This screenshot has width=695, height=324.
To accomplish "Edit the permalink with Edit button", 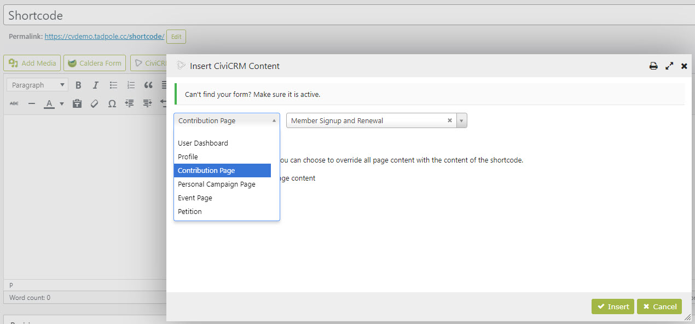I will tap(176, 37).
